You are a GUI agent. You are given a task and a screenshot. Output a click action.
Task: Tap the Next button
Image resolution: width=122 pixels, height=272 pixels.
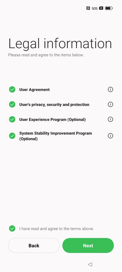click(88, 246)
